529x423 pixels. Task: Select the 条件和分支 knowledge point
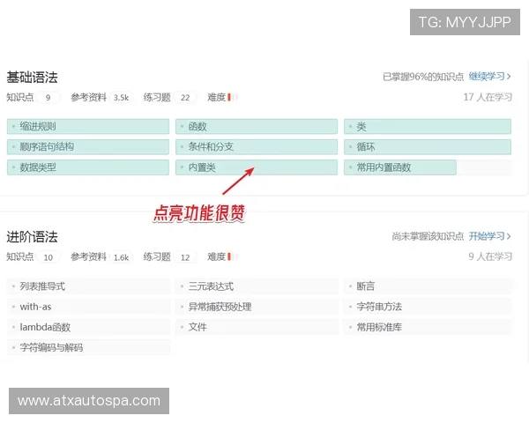[x=257, y=147]
